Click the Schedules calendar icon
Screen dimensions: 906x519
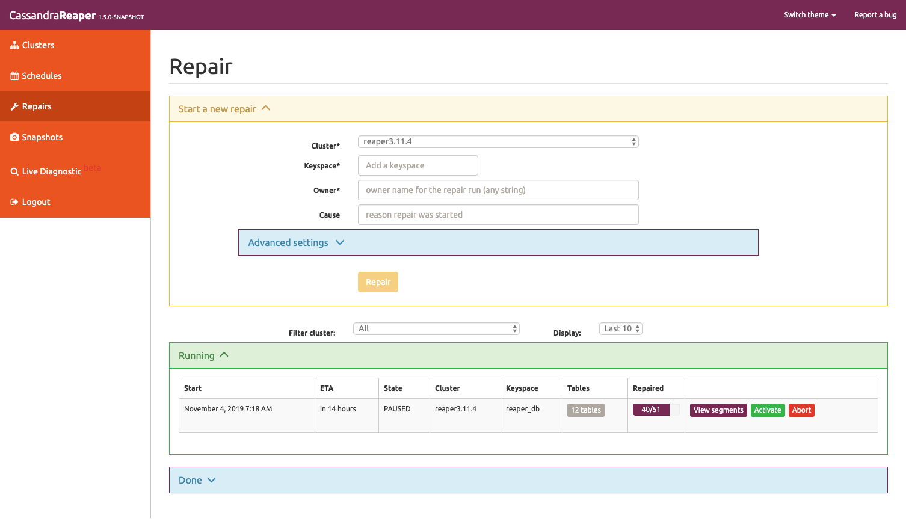tap(14, 76)
